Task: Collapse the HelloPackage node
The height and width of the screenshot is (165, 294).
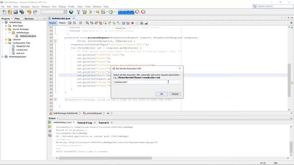Action: pos(10,33)
